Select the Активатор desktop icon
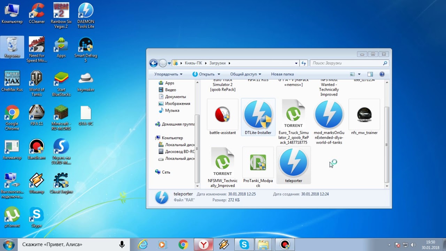 coord(12,150)
